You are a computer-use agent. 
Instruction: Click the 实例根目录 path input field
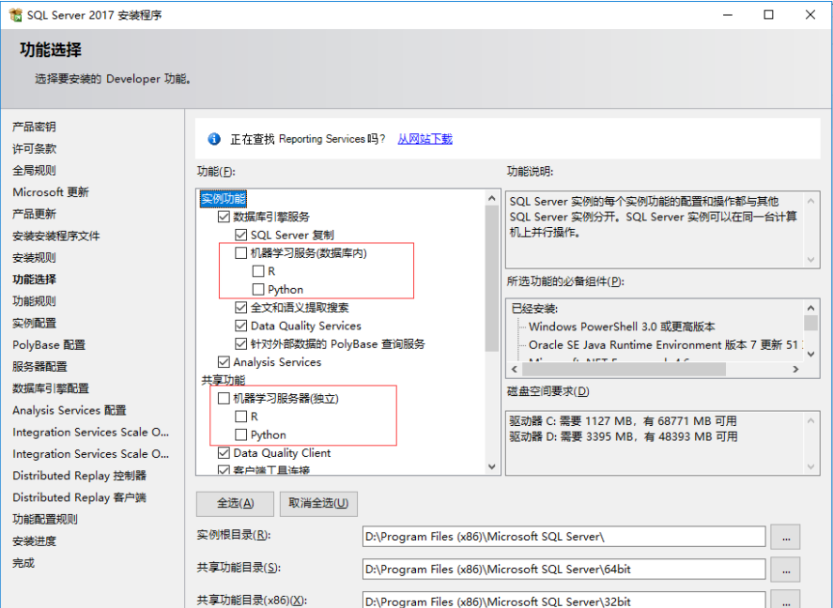(563, 537)
